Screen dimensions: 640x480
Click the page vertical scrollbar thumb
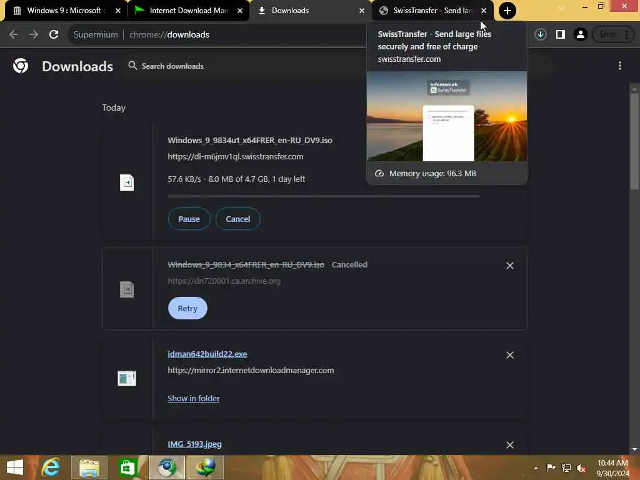(x=634, y=141)
